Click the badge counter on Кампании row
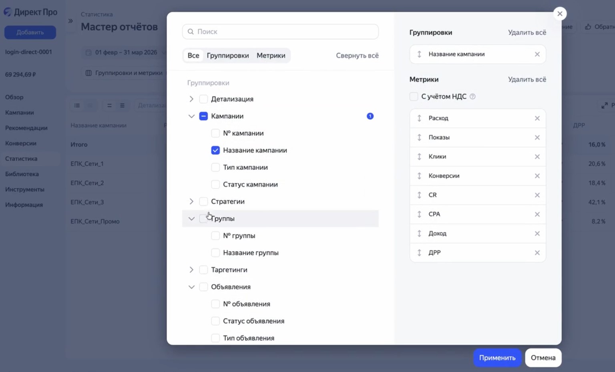615x372 pixels. click(x=370, y=116)
